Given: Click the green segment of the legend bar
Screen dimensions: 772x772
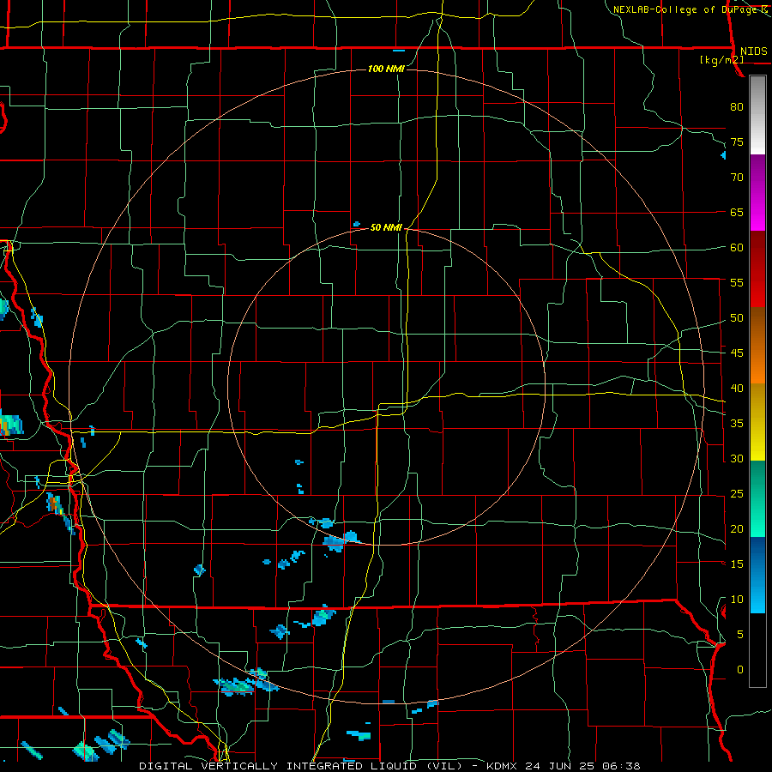Looking at the screenshot, I should coord(757,498).
